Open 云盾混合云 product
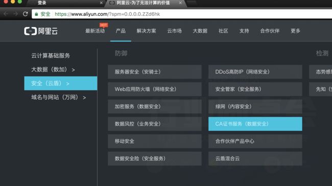This screenshot has width=332, height=186. pyautogui.click(x=255, y=158)
